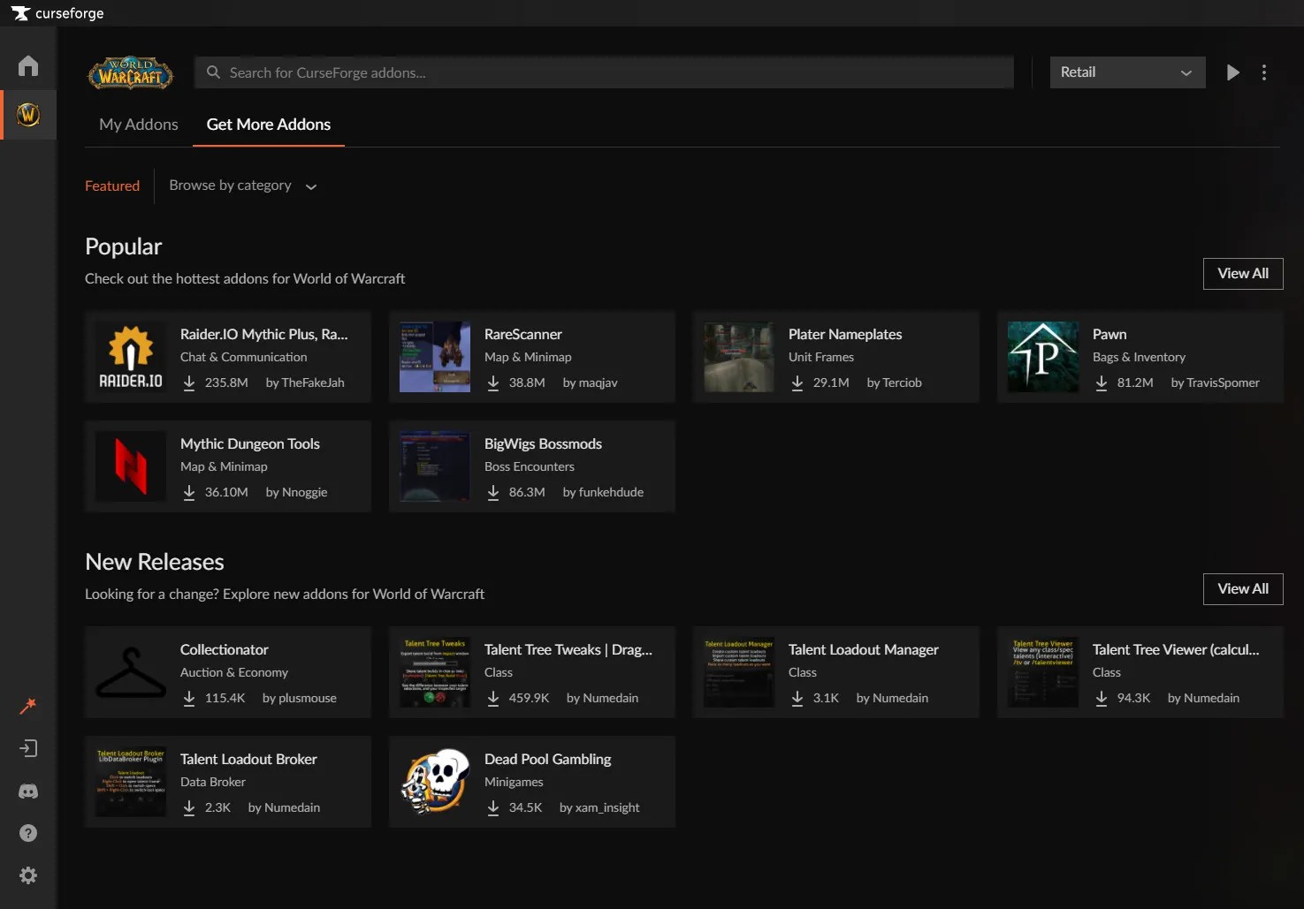Image resolution: width=1304 pixels, height=909 pixels.
Task: Switch to the My Addons tab
Action: click(138, 124)
